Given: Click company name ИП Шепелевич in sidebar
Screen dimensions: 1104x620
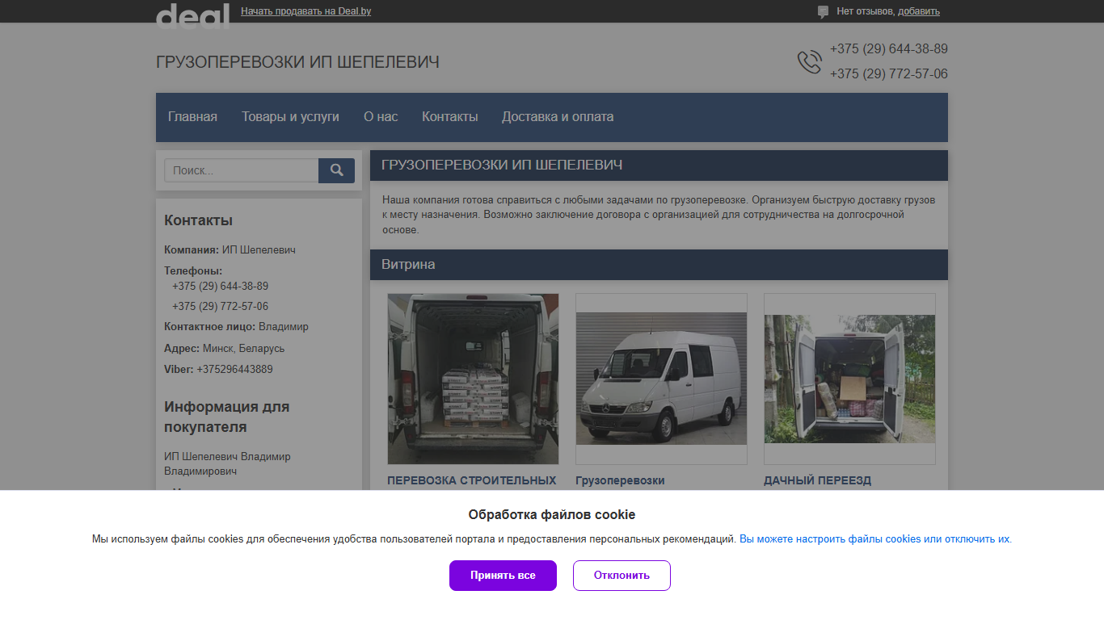Looking at the screenshot, I should coord(259,249).
